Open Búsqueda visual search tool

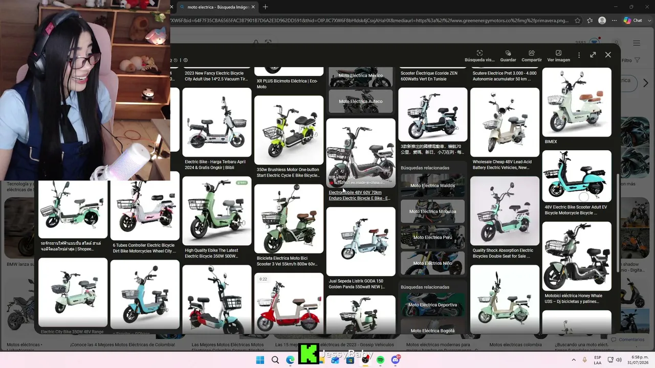point(479,56)
